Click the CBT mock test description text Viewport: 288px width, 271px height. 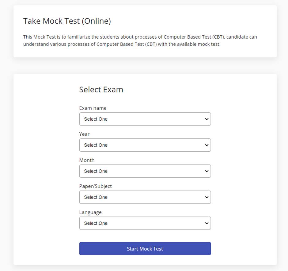pyautogui.click(x=140, y=41)
